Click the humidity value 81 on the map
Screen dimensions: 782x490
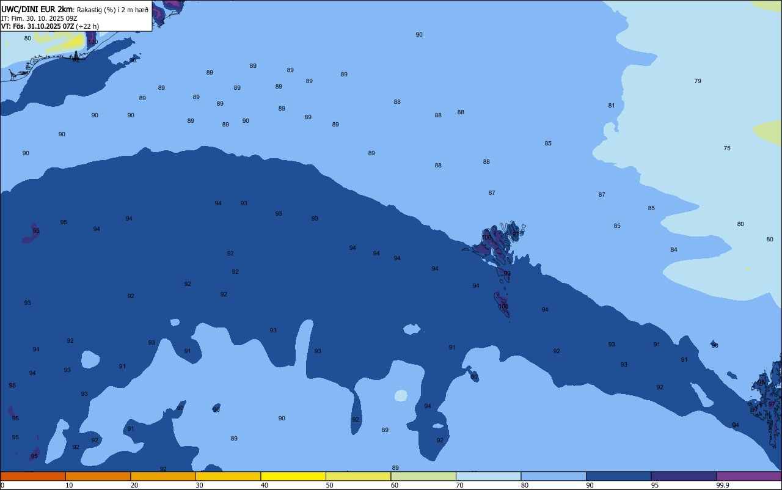[612, 106]
